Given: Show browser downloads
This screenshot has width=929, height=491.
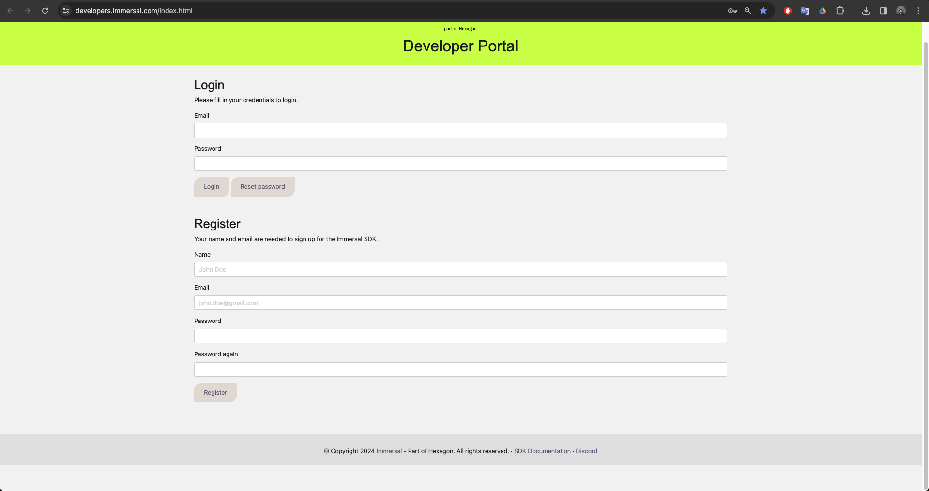Looking at the screenshot, I should (x=866, y=11).
